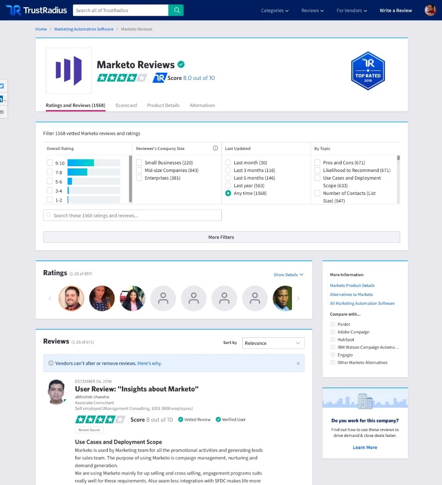Click the 7-8 rating distribution bar
The image size is (442, 485).
(x=94, y=172)
